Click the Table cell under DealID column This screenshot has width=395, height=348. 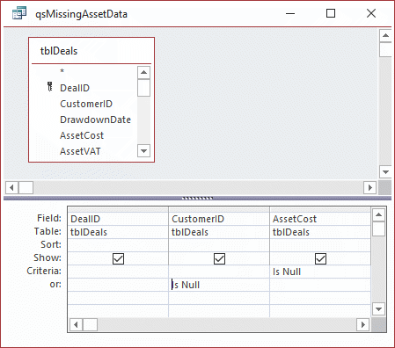click(x=118, y=232)
